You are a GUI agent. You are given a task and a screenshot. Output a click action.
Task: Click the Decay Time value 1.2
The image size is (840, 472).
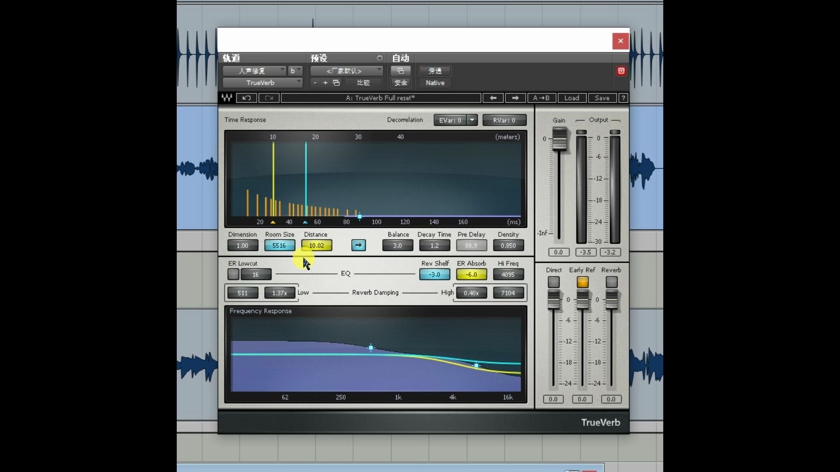(434, 246)
